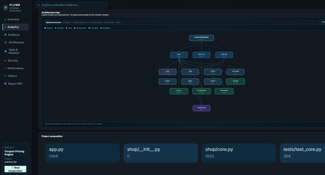325x175 pixels.
Task: Click the Coupon Pricing Engine project name in sidebar
Action: 14,153
